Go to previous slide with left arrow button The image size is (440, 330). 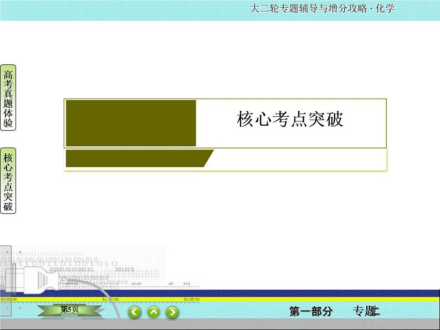135,312
